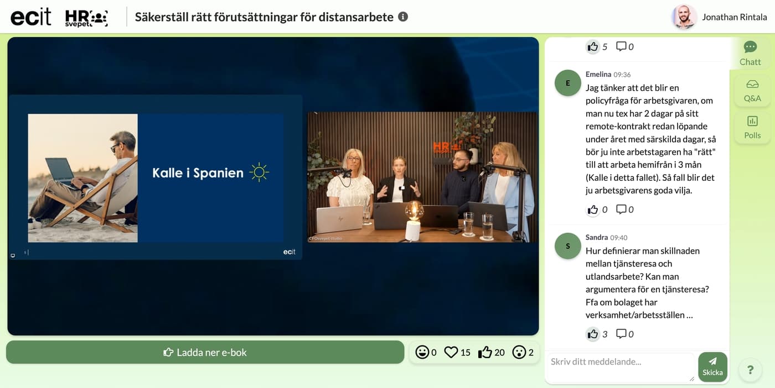Click the HR svepet logo
Screen dimensions: 775x388
click(x=86, y=18)
